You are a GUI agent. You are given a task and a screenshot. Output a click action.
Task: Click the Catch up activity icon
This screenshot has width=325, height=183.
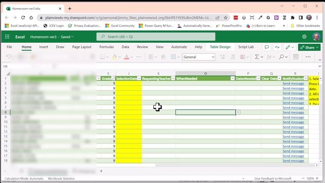(x=277, y=47)
